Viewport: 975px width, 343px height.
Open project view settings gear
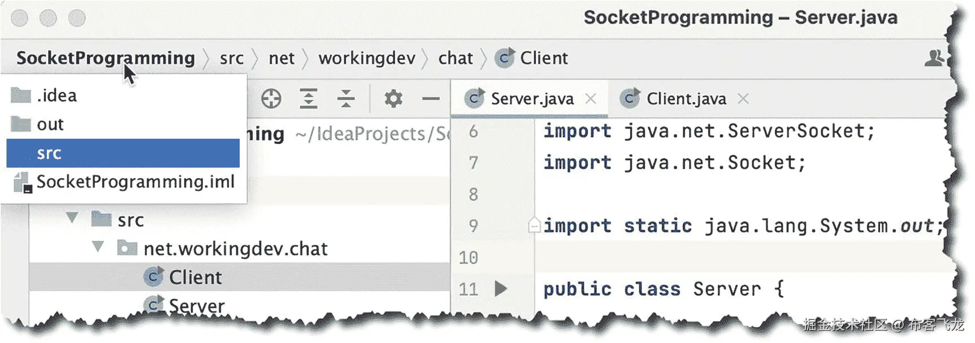pos(393,99)
